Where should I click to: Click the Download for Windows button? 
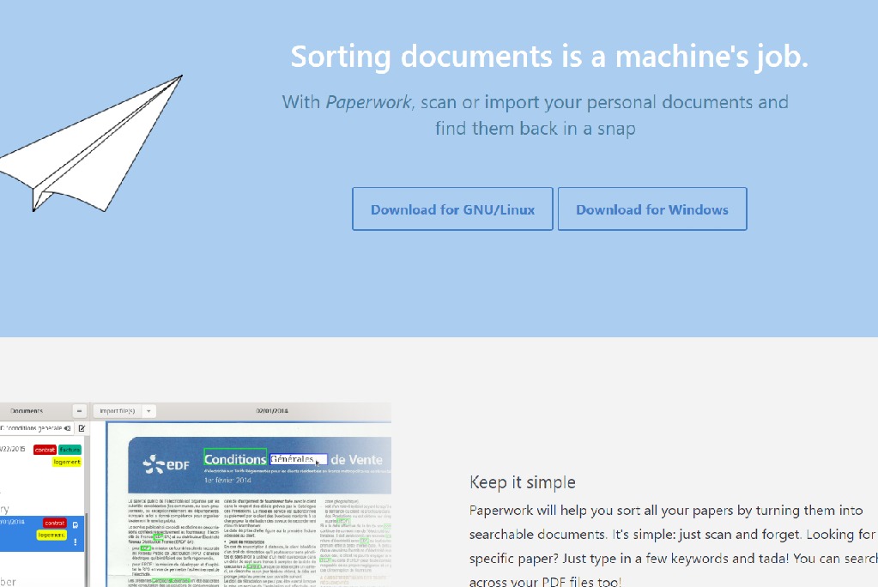pos(652,209)
